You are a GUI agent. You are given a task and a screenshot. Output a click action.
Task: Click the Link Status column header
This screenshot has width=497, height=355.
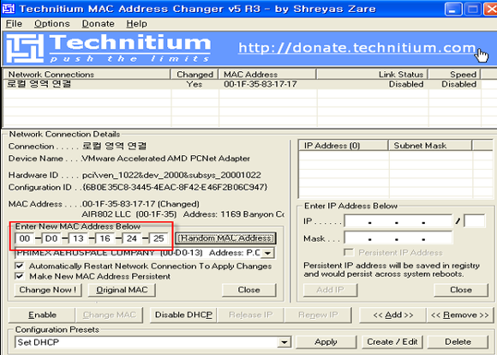point(372,75)
